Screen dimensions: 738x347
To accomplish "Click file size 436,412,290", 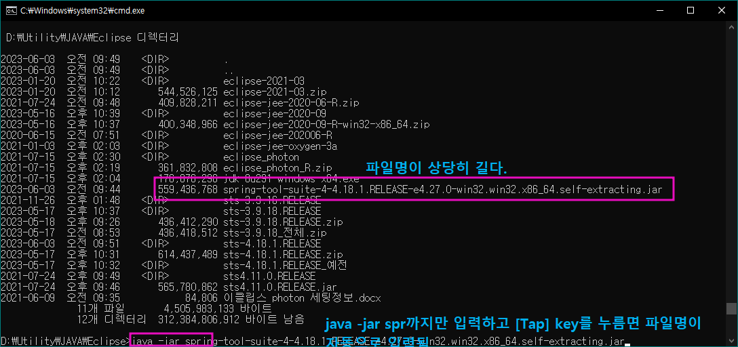I will click(x=189, y=222).
